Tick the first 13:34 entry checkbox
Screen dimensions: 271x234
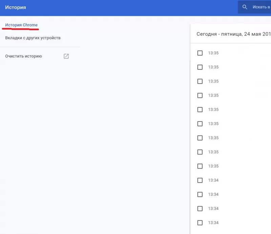[200, 180]
